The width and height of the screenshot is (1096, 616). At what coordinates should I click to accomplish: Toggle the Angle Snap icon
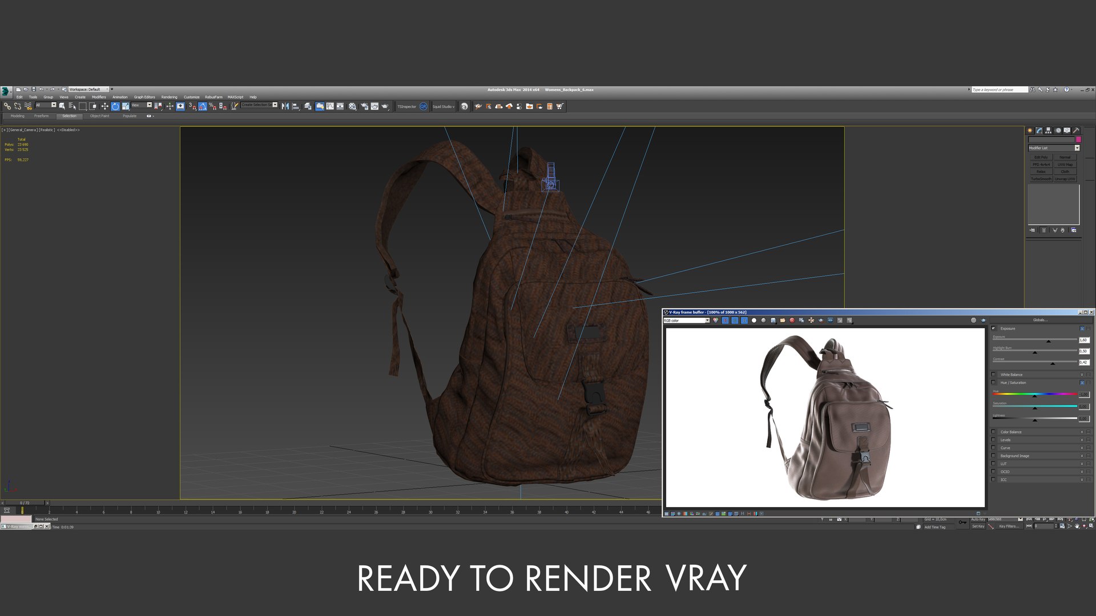click(203, 106)
